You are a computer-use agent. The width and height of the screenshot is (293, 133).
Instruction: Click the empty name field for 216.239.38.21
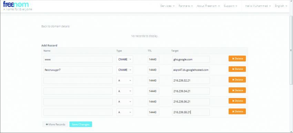[78, 112]
